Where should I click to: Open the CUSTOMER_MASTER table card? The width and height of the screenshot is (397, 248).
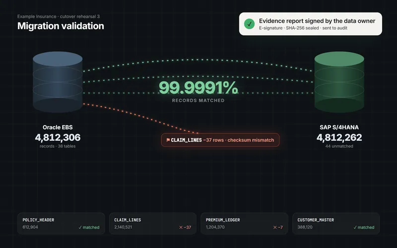click(x=336, y=224)
